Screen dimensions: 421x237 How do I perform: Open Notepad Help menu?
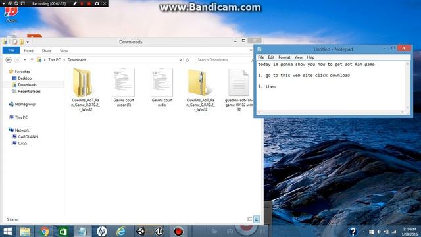click(x=310, y=57)
